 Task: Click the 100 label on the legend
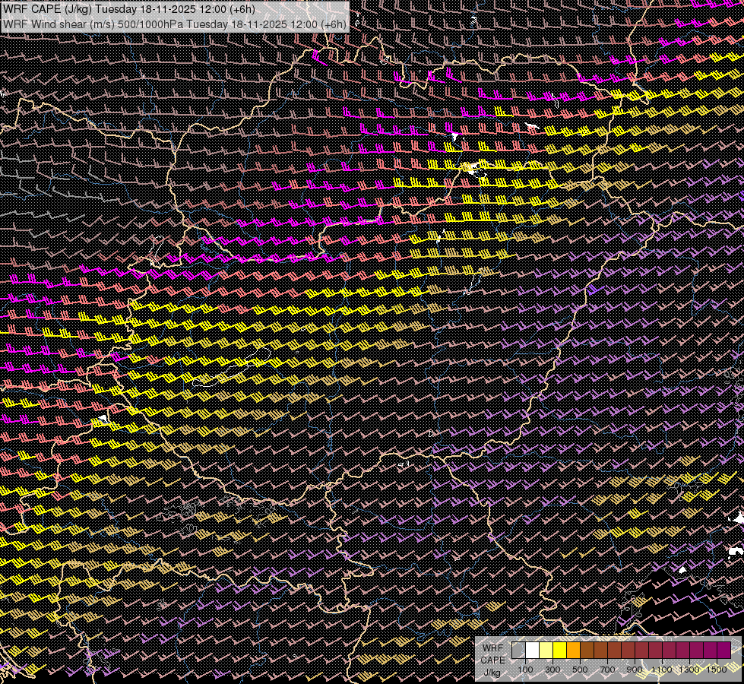coord(525,670)
